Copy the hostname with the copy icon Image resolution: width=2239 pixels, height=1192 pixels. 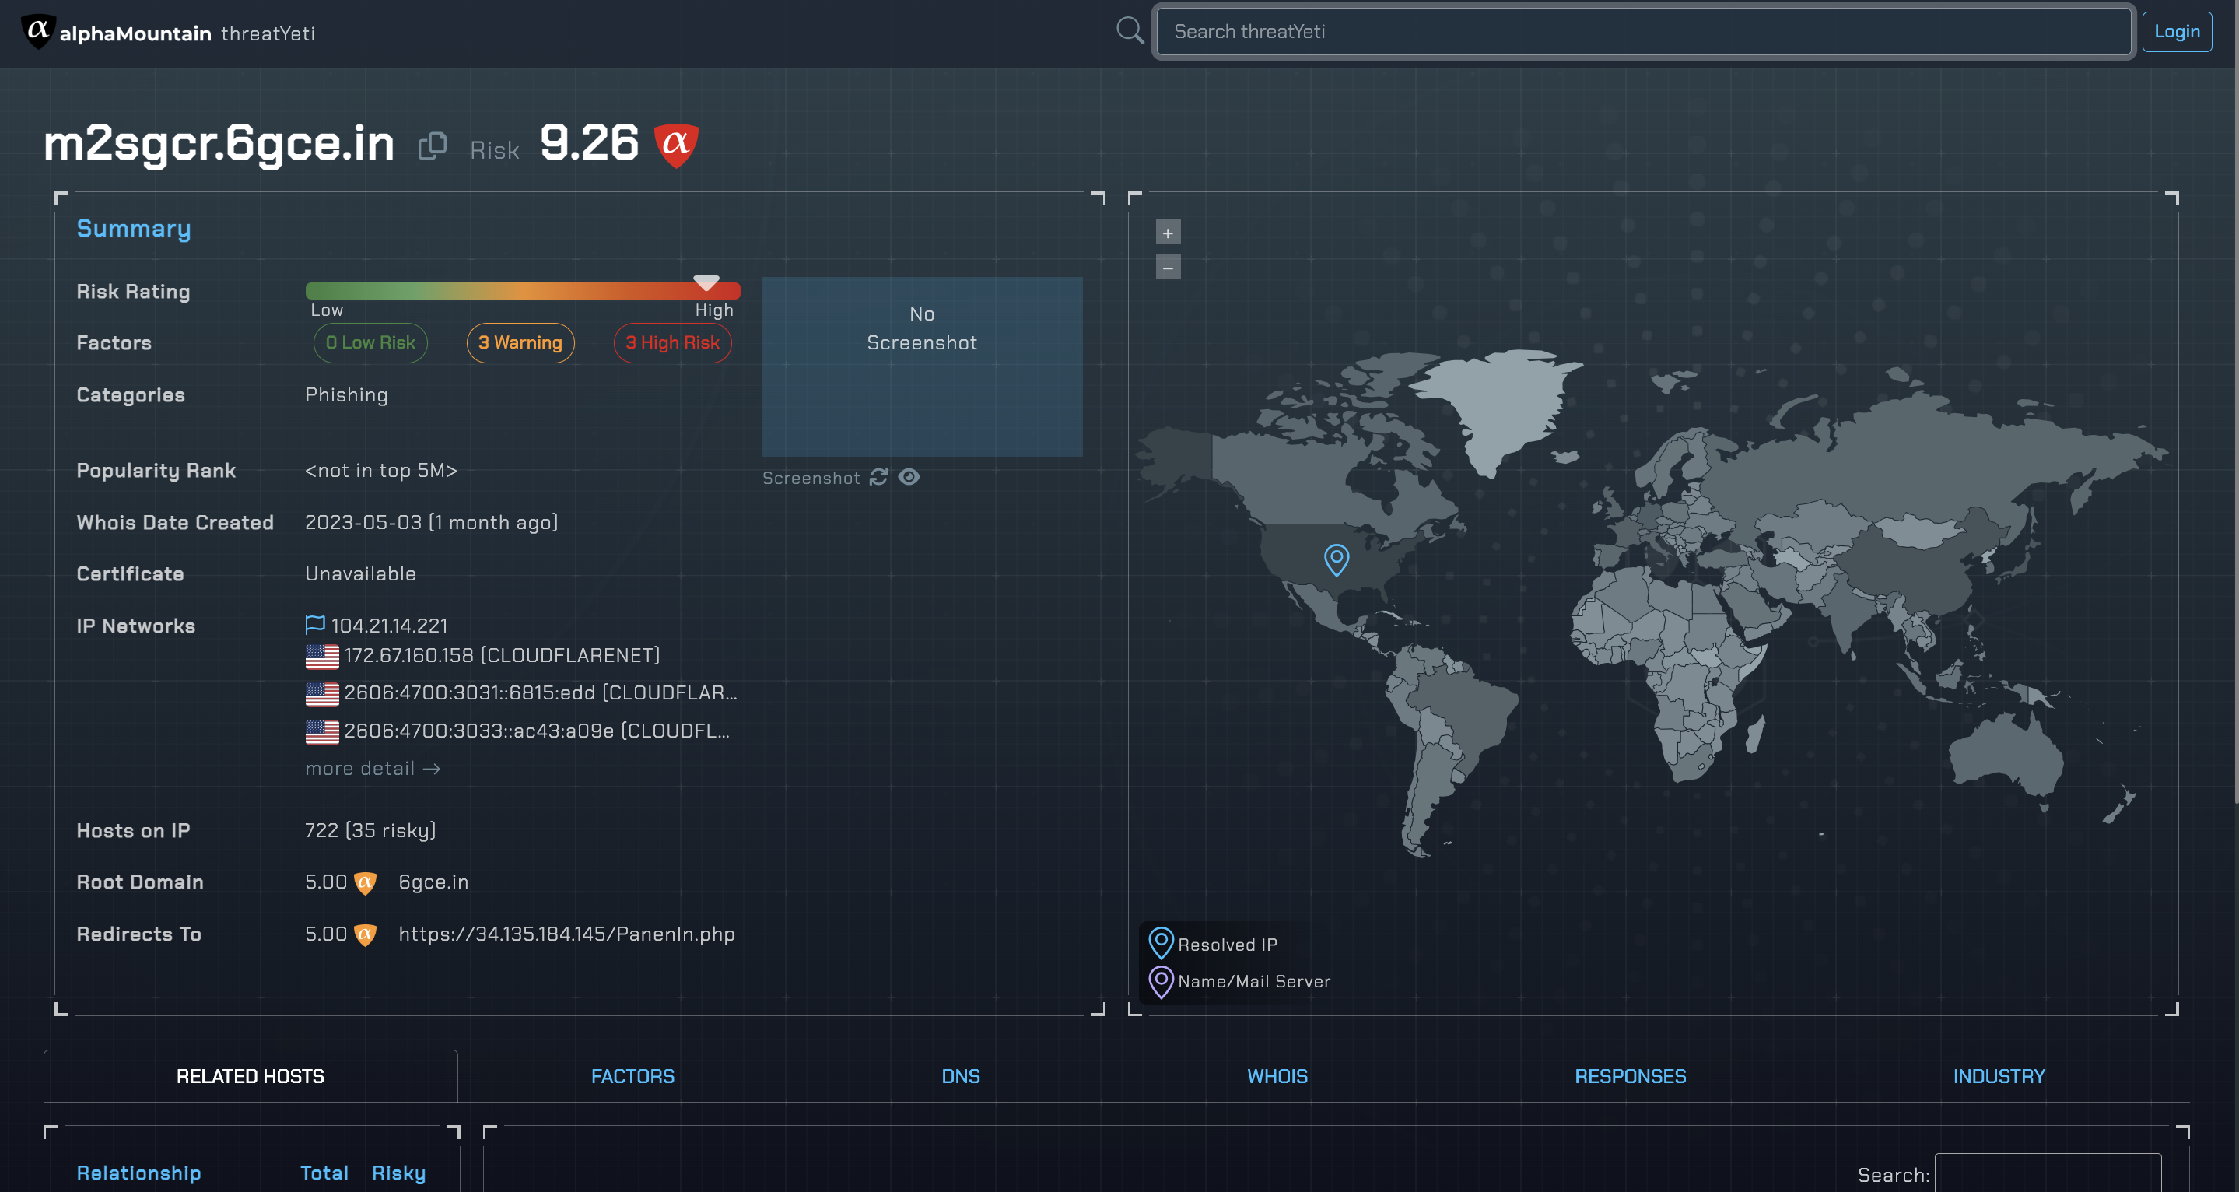(x=432, y=145)
